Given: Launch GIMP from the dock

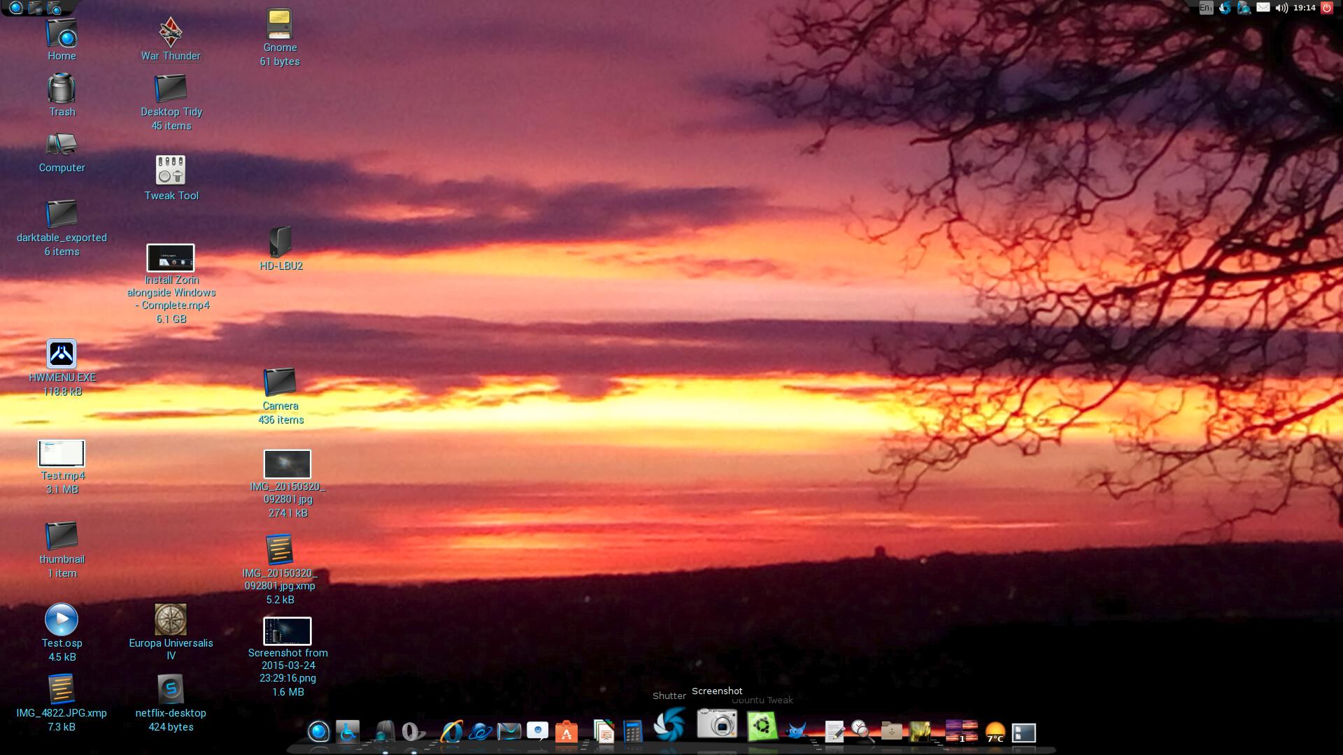Looking at the screenshot, I should pyautogui.click(x=795, y=731).
